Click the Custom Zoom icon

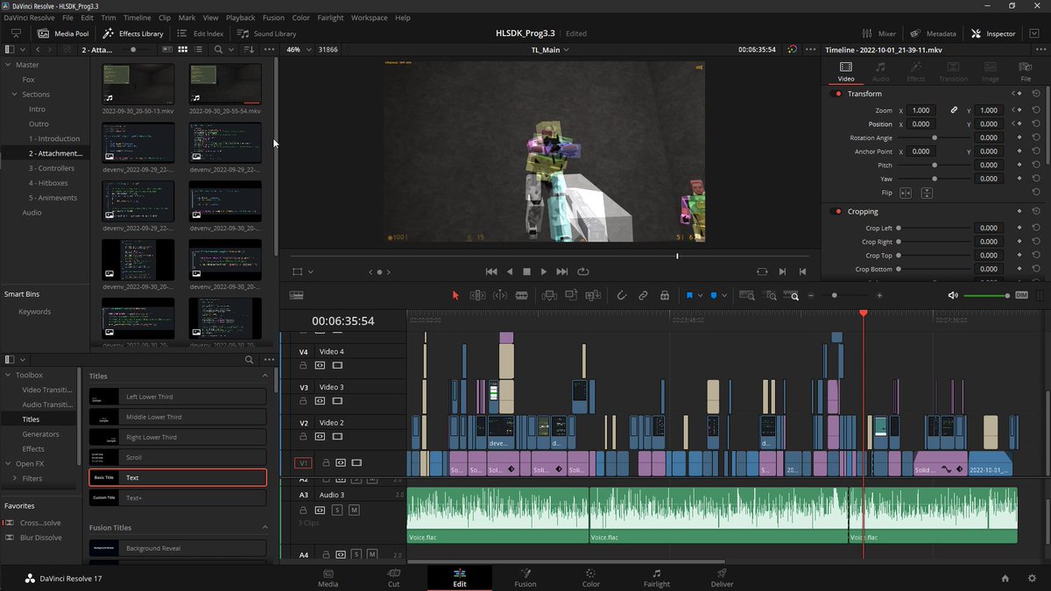(x=793, y=296)
